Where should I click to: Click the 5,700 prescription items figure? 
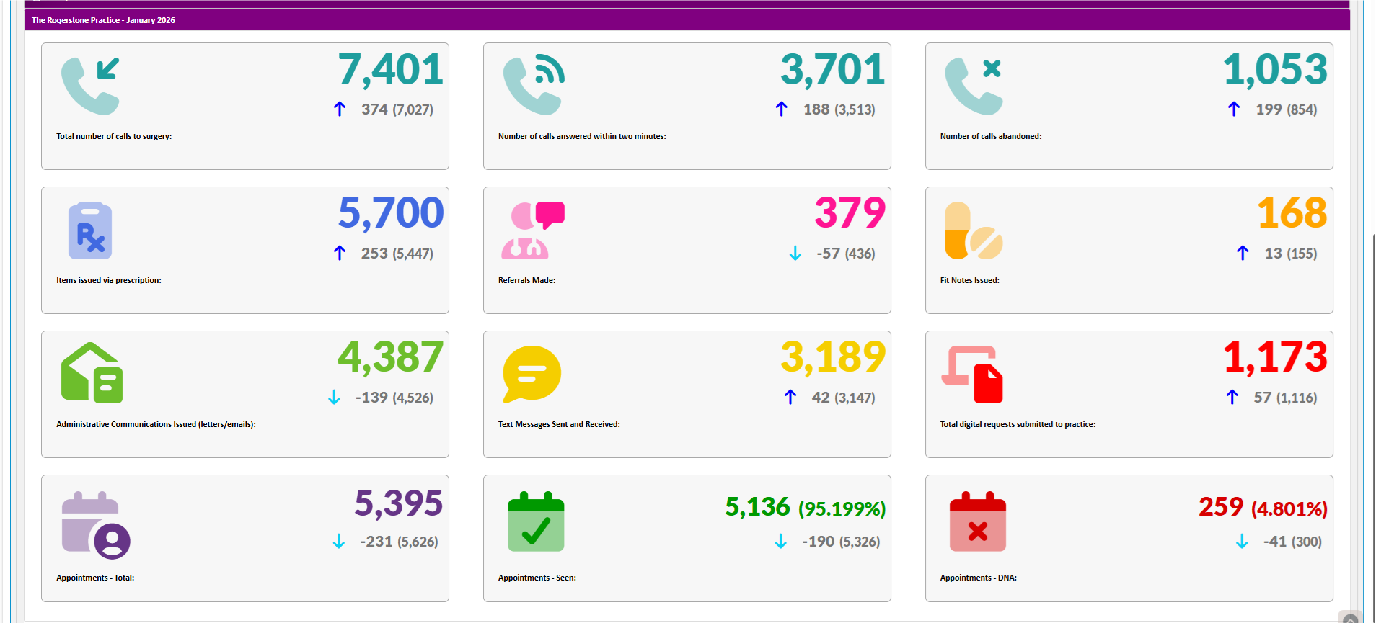(390, 213)
